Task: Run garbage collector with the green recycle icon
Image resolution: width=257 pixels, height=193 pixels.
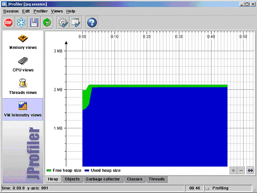Action: (47, 22)
